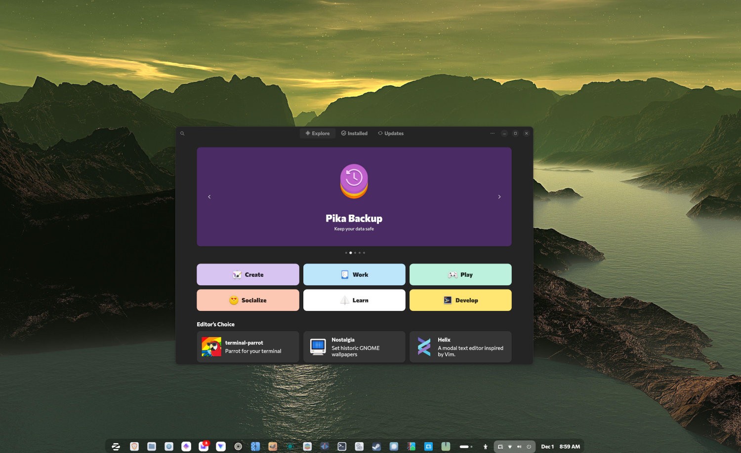The height and width of the screenshot is (453, 741).
Task: Click the power icon in the system tray
Action: [x=529, y=447]
